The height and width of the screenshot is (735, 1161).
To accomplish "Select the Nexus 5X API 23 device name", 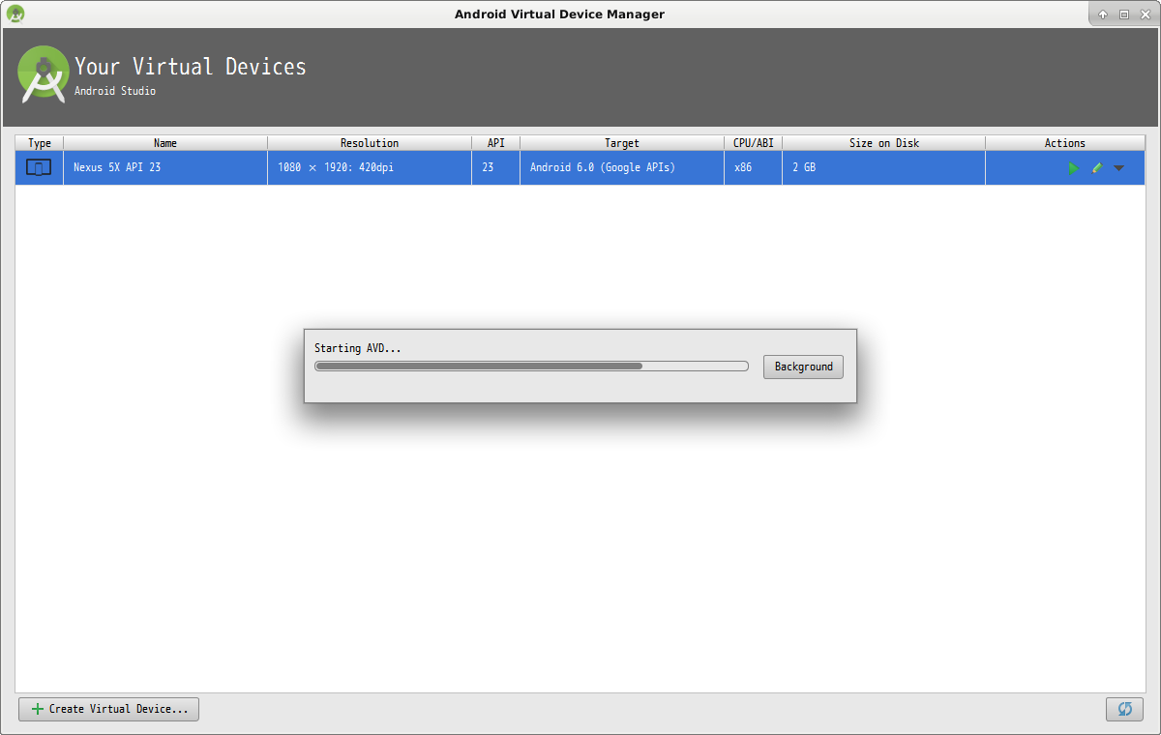I will [x=117, y=168].
